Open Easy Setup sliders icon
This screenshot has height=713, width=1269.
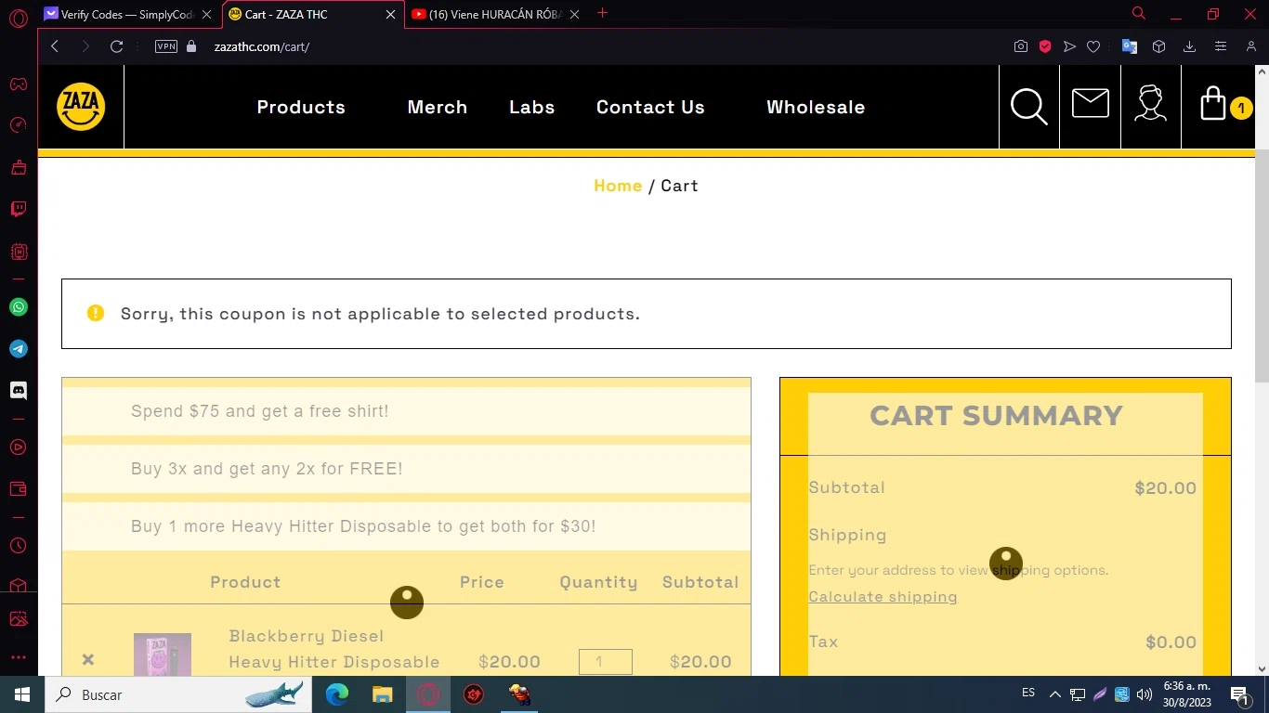coord(1221,46)
